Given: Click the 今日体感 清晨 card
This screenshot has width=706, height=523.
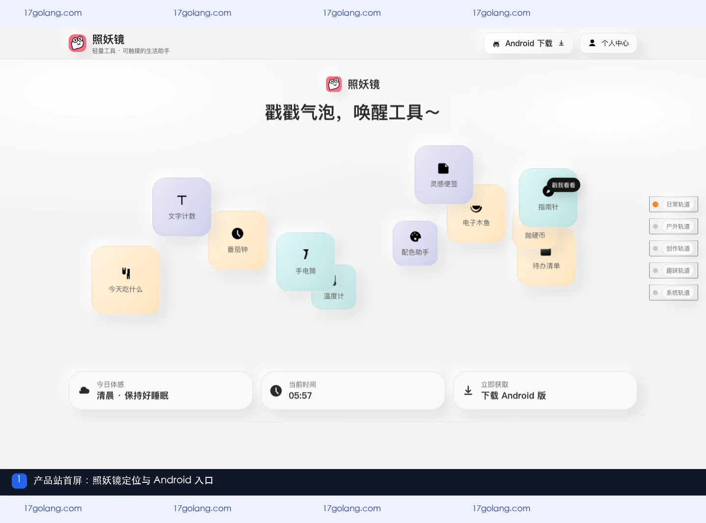Looking at the screenshot, I should pyautogui.click(x=161, y=391).
